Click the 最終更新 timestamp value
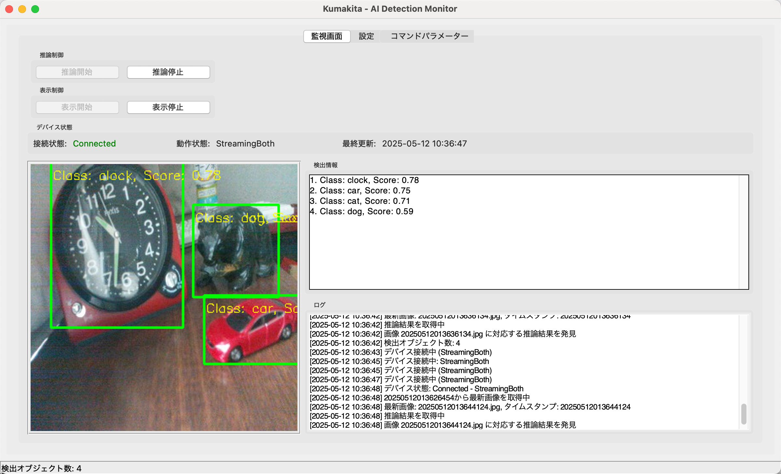Image resolution: width=781 pixels, height=474 pixels. pos(424,144)
